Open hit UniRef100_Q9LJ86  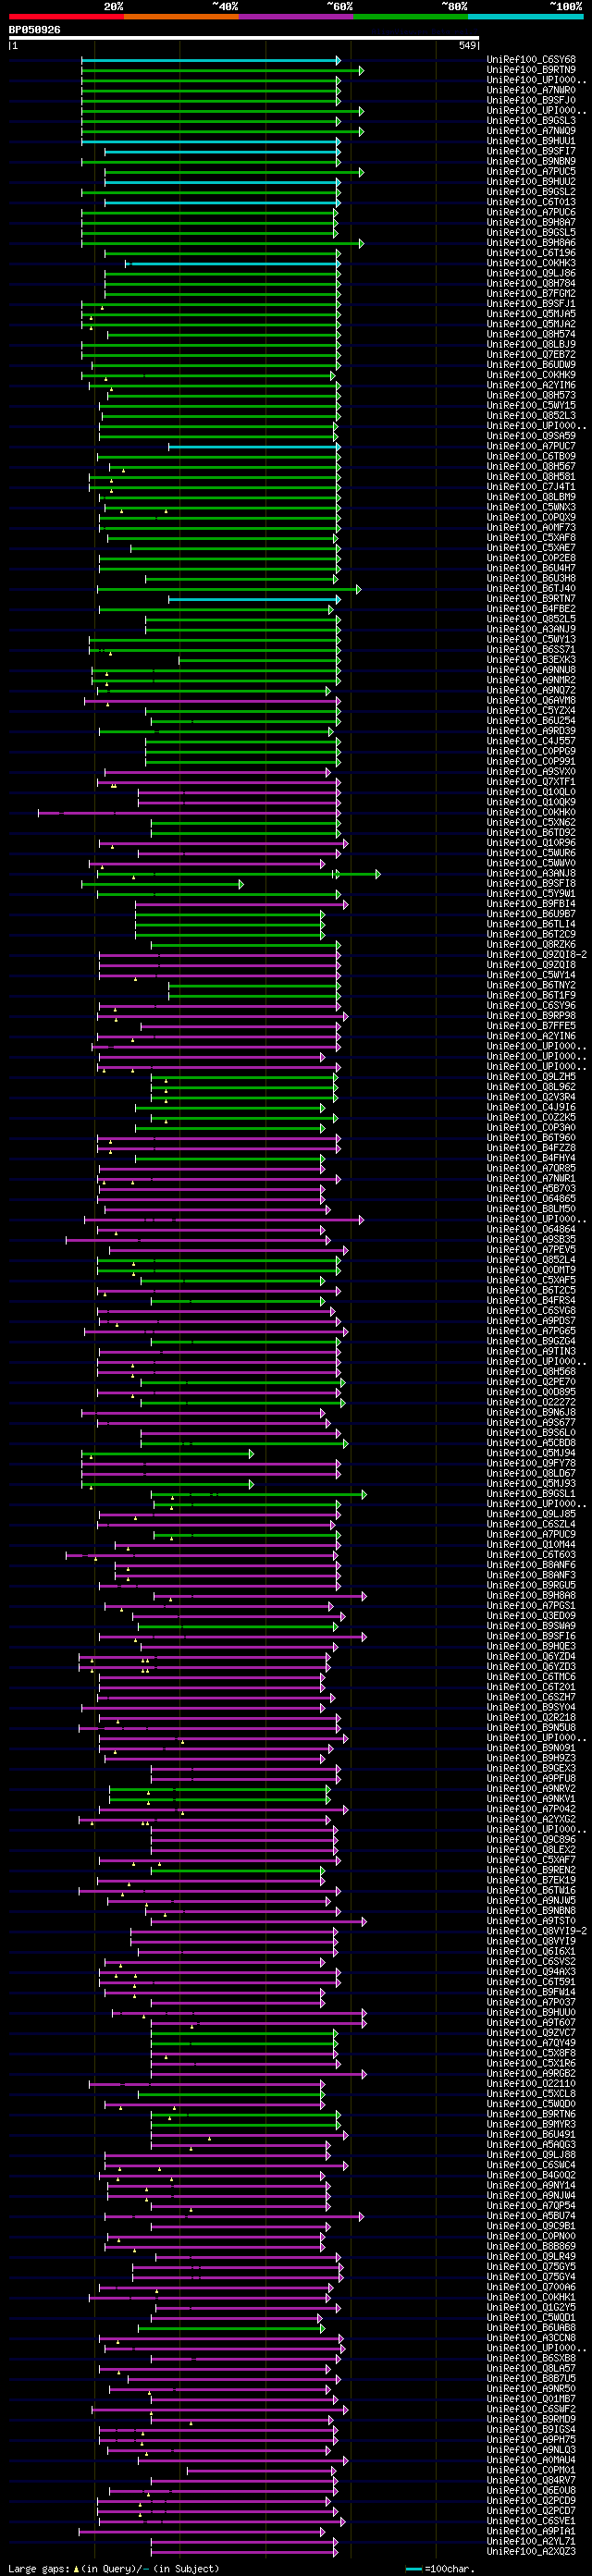tap(531, 273)
